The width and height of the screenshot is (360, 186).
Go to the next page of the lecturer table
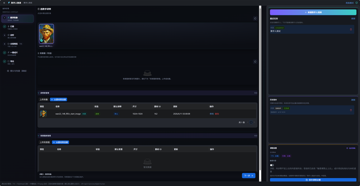click(x=254, y=122)
